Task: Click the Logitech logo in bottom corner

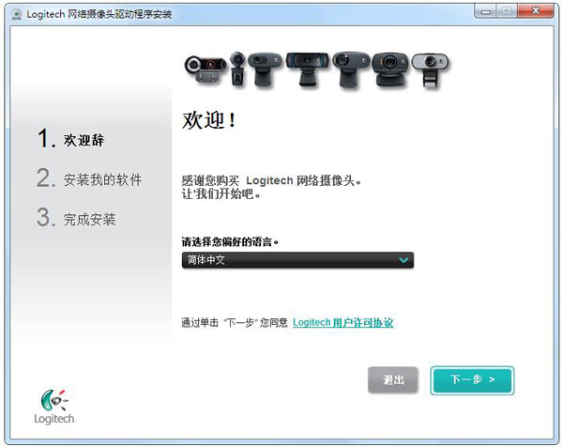Action: click(x=54, y=406)
